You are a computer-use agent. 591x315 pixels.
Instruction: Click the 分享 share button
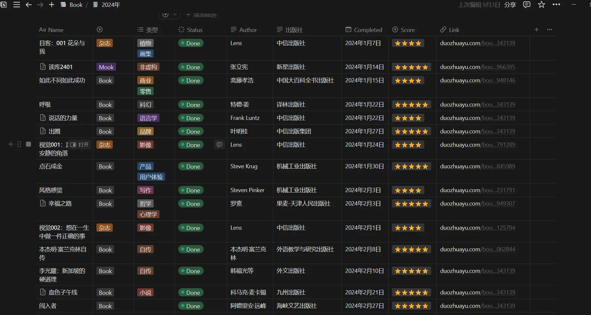click(510, 5)
